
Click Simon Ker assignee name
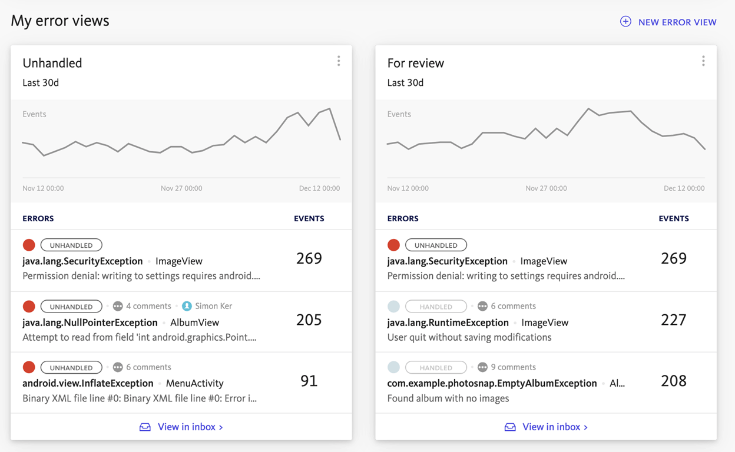tap(213, 306)
